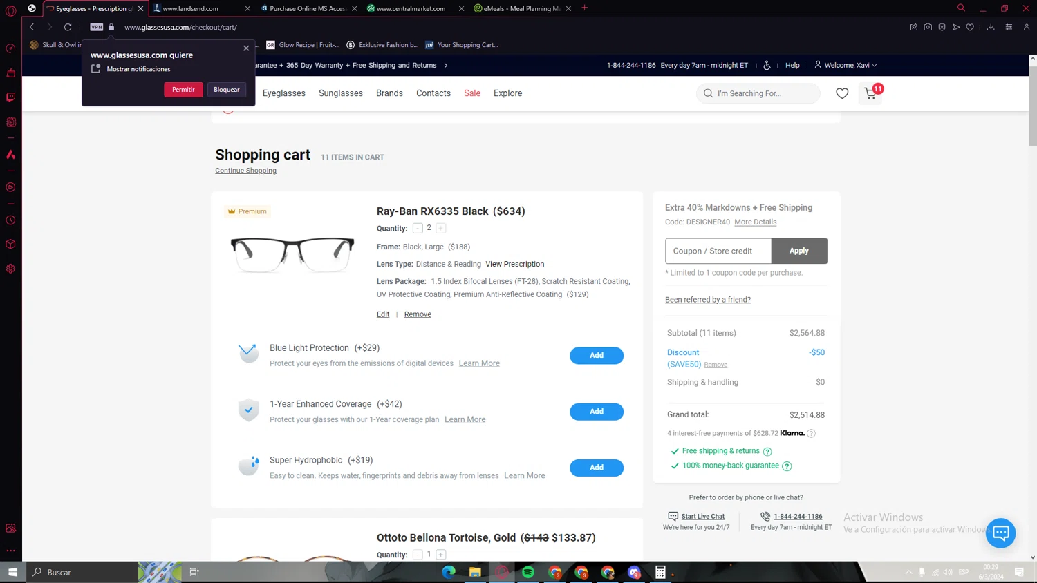The image size is (1037, 583).
Task: Open the Eyeglasses navigation menu
Action: tap(284, 93)
